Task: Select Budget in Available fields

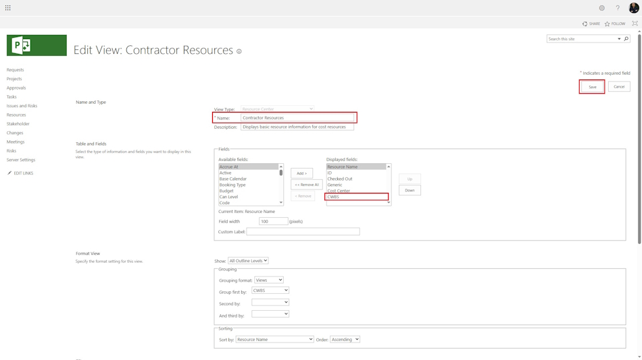Action: pos(248,191)
